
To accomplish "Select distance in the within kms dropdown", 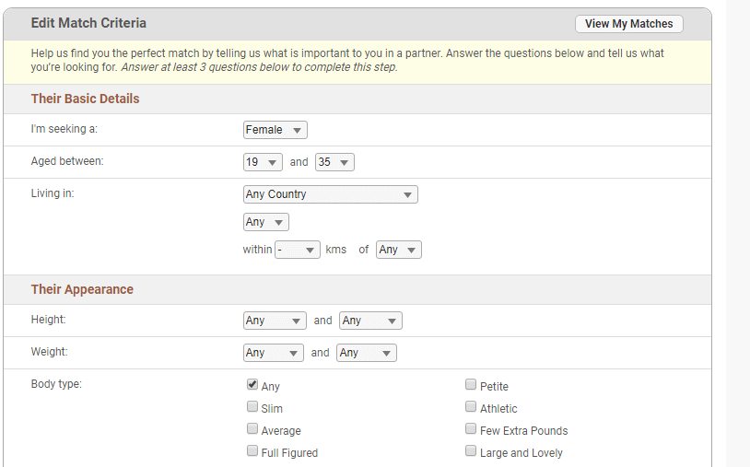I will [298, 250].
